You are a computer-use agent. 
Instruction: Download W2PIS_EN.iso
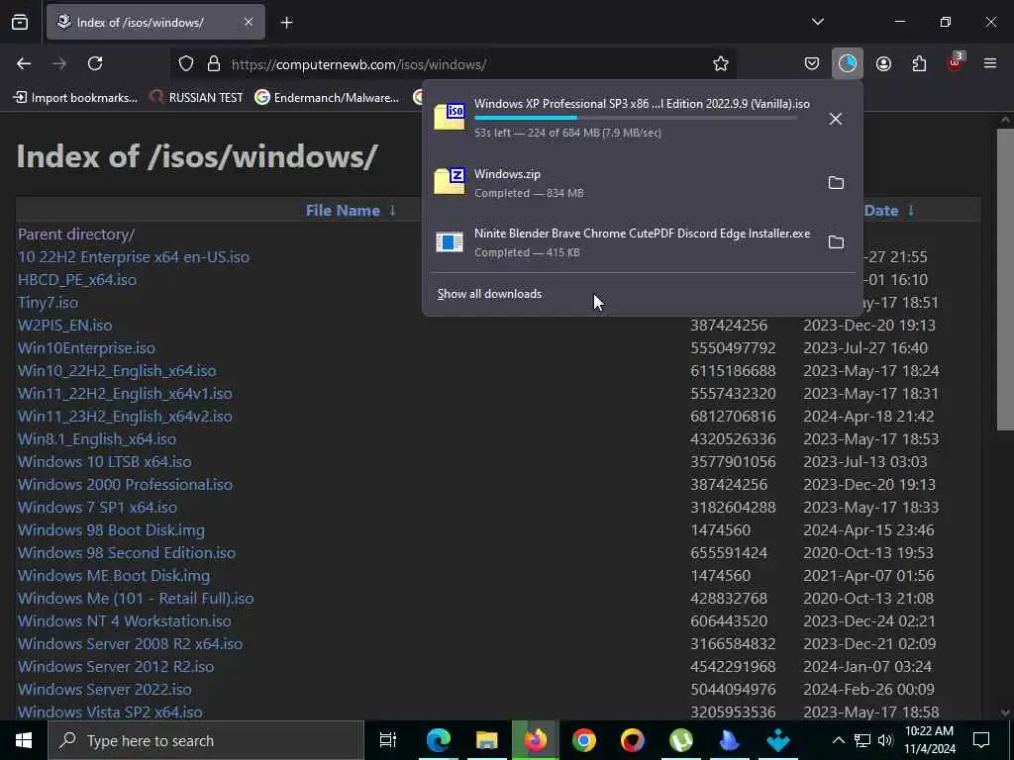click(x=64, y=325)
